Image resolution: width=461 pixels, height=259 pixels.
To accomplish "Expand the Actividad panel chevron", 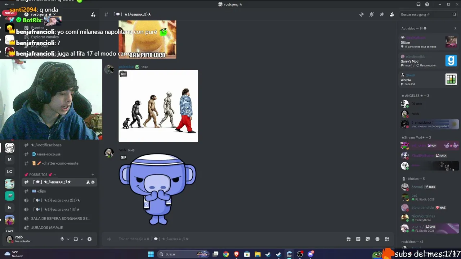I will tap(455, 28).
